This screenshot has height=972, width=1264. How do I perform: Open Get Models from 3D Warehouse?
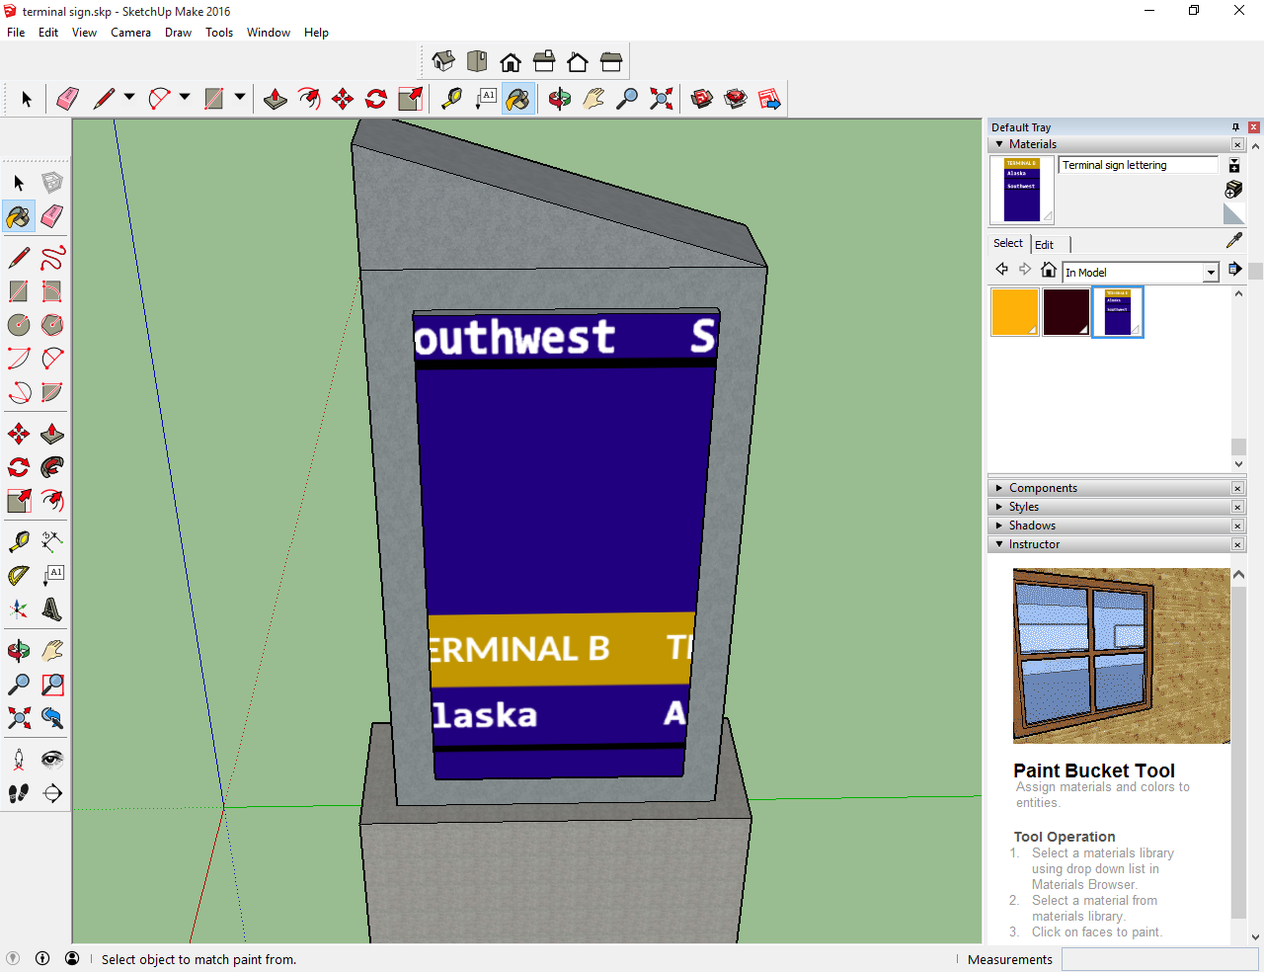(702, 99)
